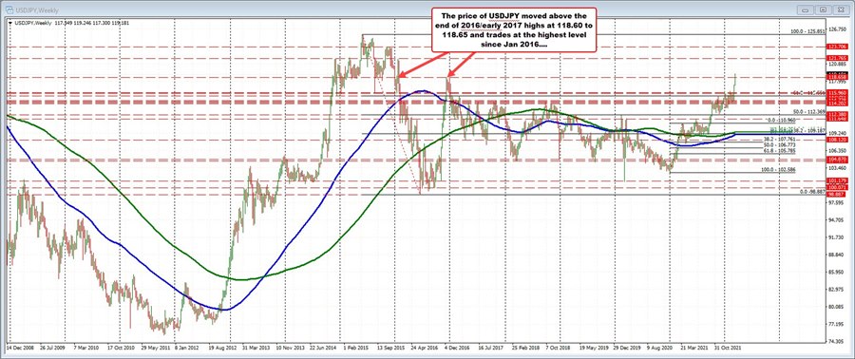Click the 25 Feb 2018 date label
The image size is (855, 359).
526,347
